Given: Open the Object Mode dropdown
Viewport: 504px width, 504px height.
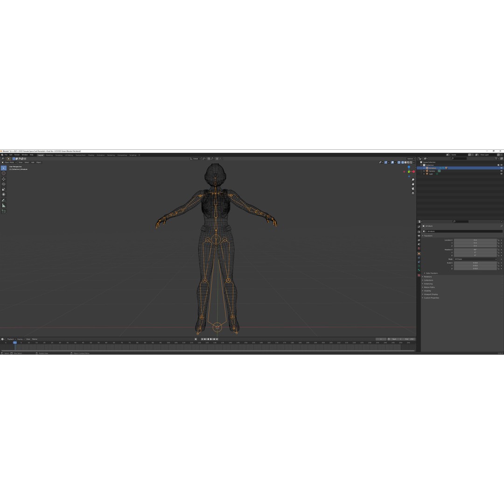Looking at the screenshot, I should click(x=9, y=162).
